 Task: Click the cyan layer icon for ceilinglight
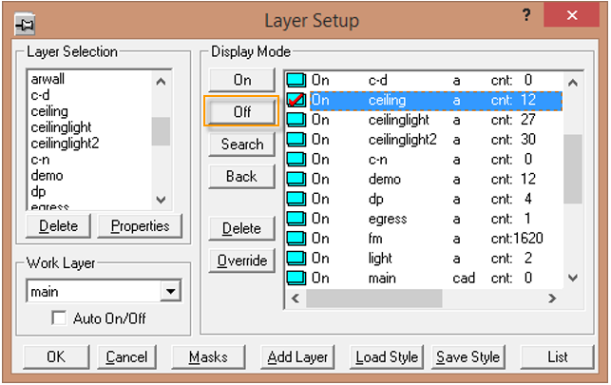coord(296,120)
